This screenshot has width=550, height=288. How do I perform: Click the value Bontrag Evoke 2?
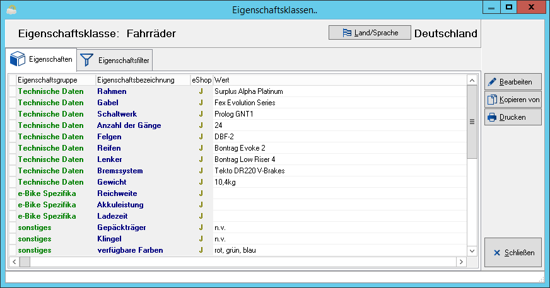[x=240, y=148]
